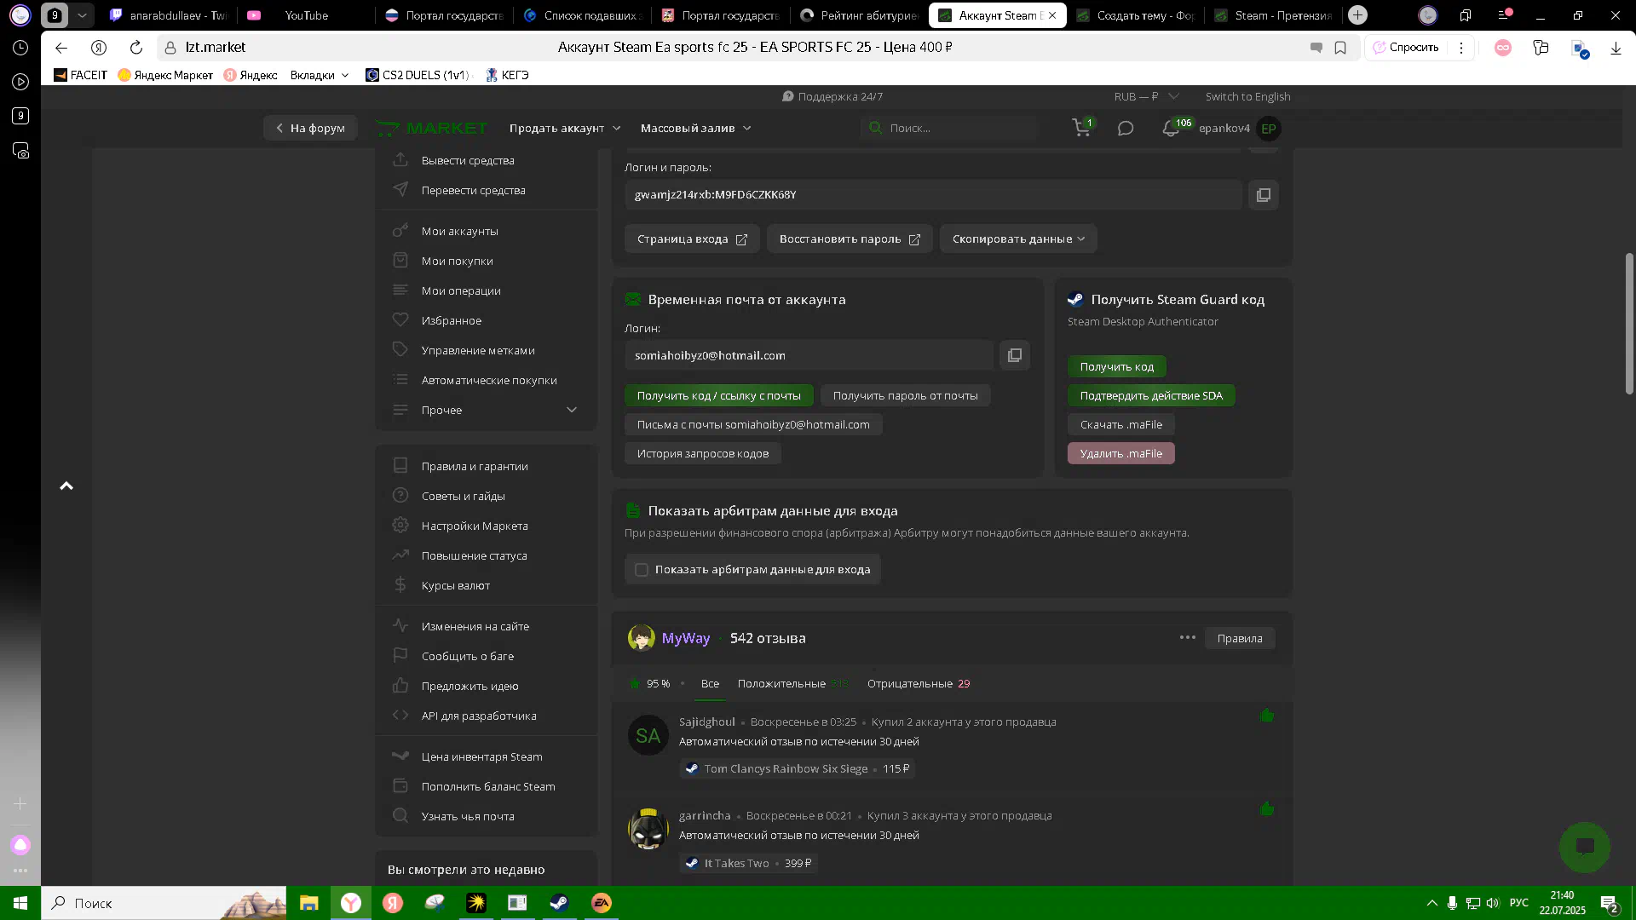Click the MyWay seller avatar
The width and height of the screenshot is (1636, 920).
coord(642,638)
